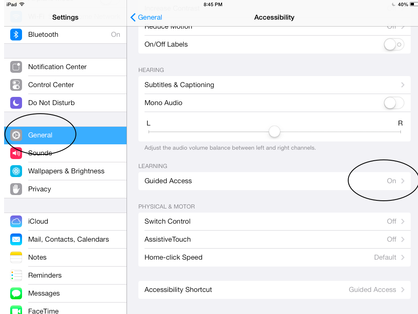Tap the Reminders list icon
Viewport: 418px width, 314px height.
tap(16, 275)
